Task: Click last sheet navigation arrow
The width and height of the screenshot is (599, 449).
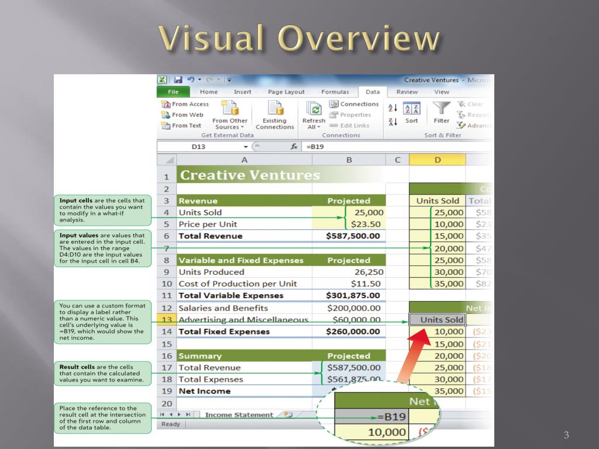Action: point(188,415)
